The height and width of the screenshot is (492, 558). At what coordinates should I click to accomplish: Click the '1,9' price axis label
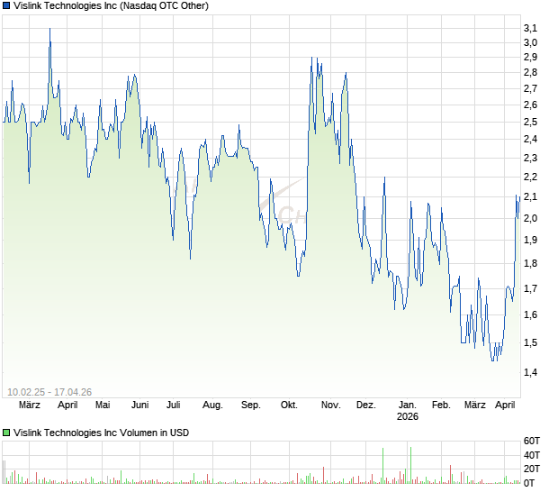[530, 240]
